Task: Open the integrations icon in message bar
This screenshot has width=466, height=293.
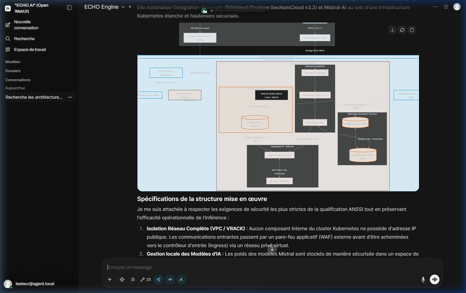Action: (x=122, y=279)
